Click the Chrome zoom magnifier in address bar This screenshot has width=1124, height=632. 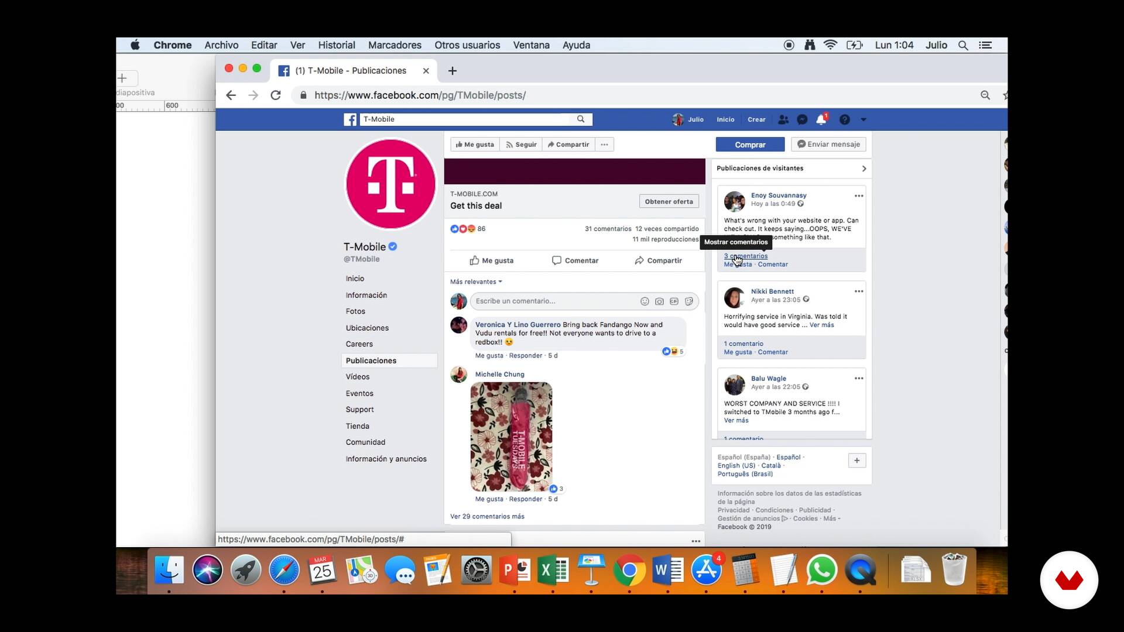985,95
